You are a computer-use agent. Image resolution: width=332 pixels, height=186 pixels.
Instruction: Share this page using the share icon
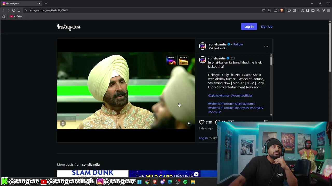coord(275,10)
